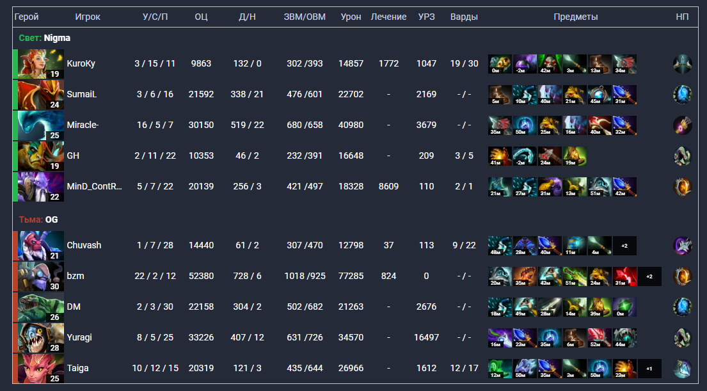Click Yuragi's neutral item icon
This screenshot has width=707, height=391.
pyautogui.click(x=682, y=338)
